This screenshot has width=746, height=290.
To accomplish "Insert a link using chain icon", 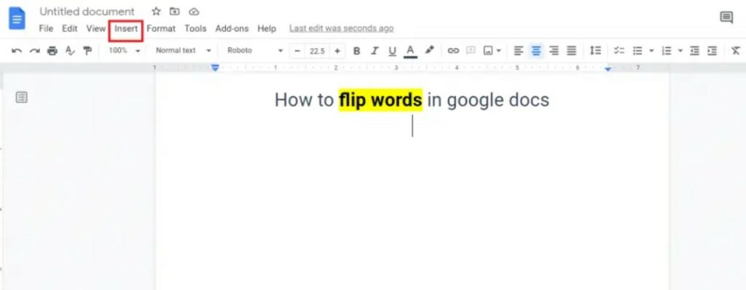I will (453, 51).
